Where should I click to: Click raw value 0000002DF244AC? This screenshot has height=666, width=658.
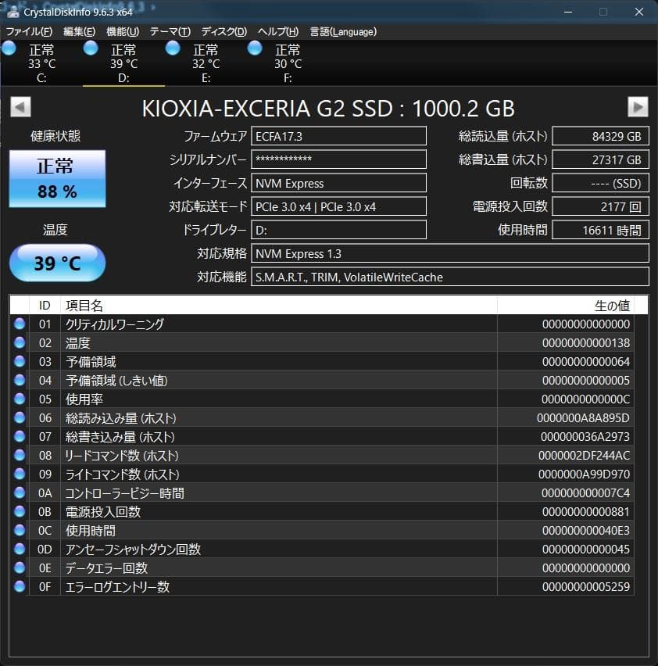pyautogui.click(x=584, y=455)
